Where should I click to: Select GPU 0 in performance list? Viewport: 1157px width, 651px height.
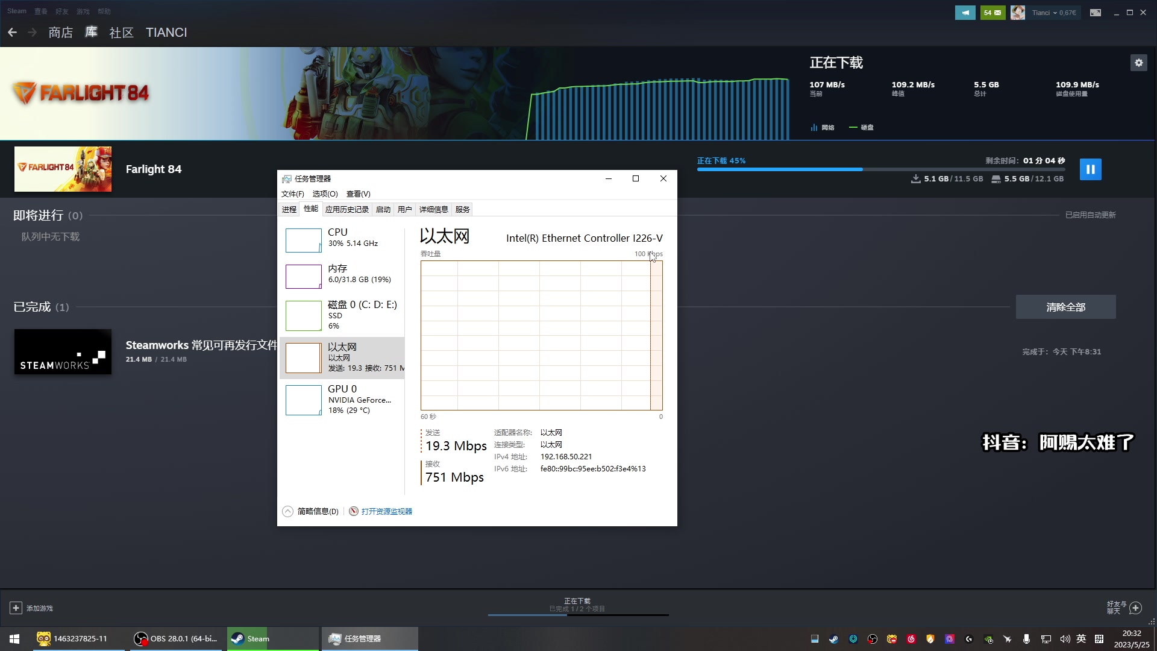pyautogui.click(x=342, y=400)
